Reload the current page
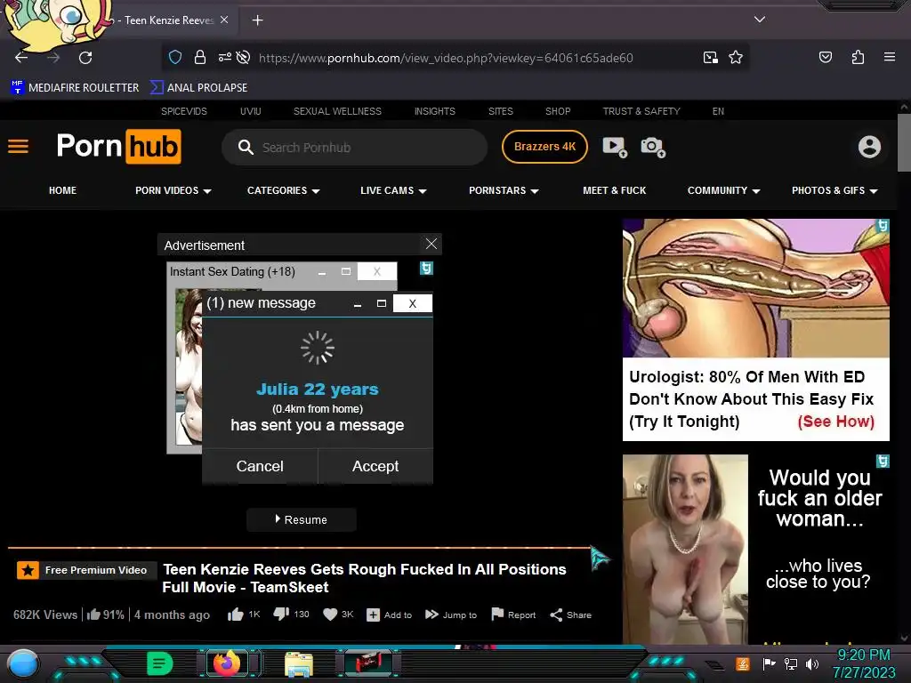 (x=85, y=58)
